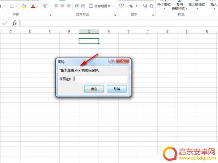Open Cell Styles (单元格样式) menu
218x163 pixels.
(197, 5)
